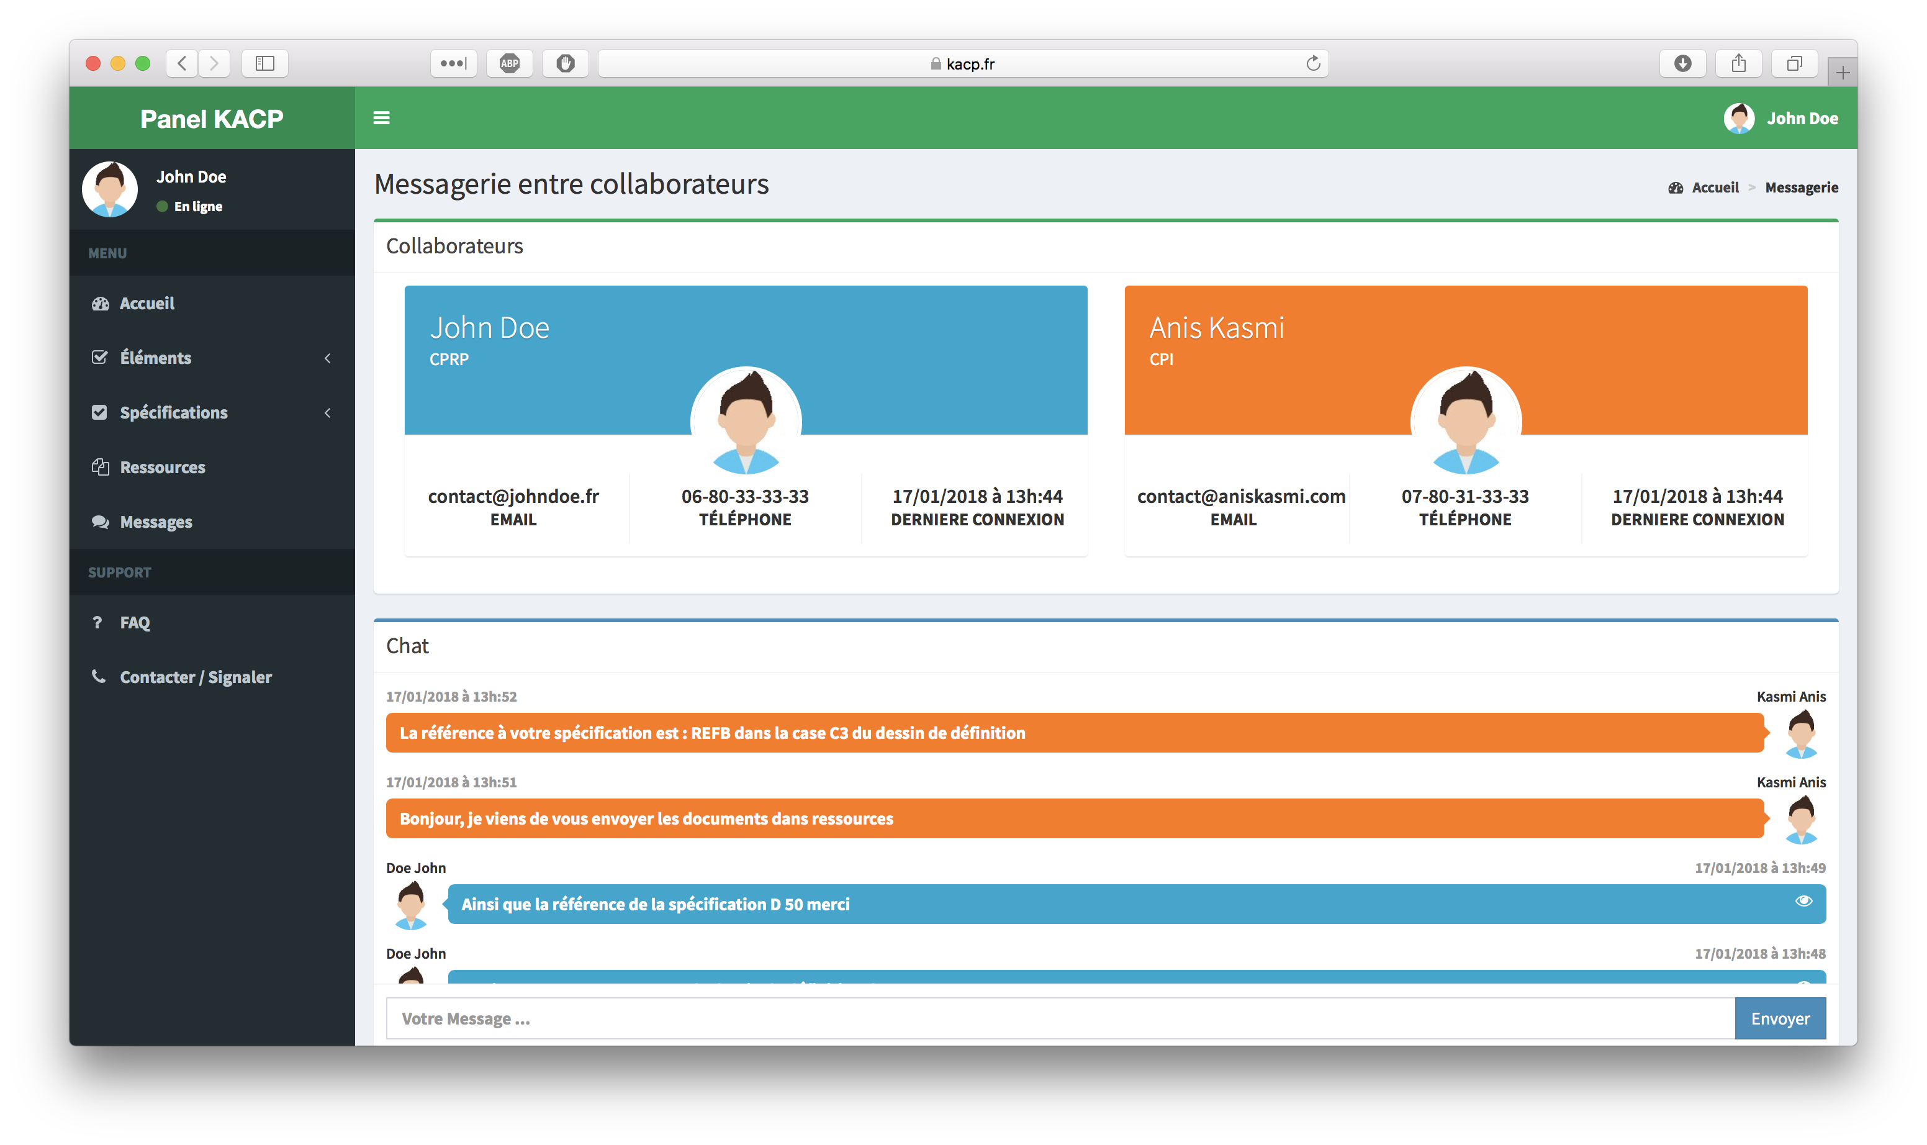
Task: Click the seen eye icon on D 50 message
Action: [x=1803, y=901]
